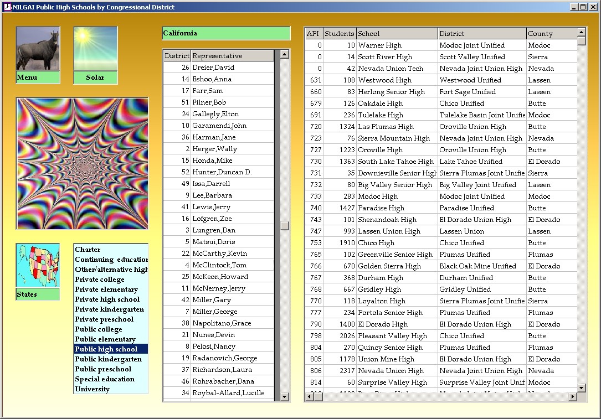Viewport: 601px width, 419px height.
Task: Open the Solar sun icon
Action: tap(95, 49)
